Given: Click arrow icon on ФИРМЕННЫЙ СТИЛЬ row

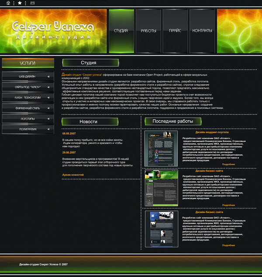Looking at the screenshot, I should pyautogui.click(x=48, y=108).
